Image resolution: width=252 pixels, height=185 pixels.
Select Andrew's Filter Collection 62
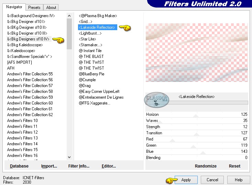30,115
